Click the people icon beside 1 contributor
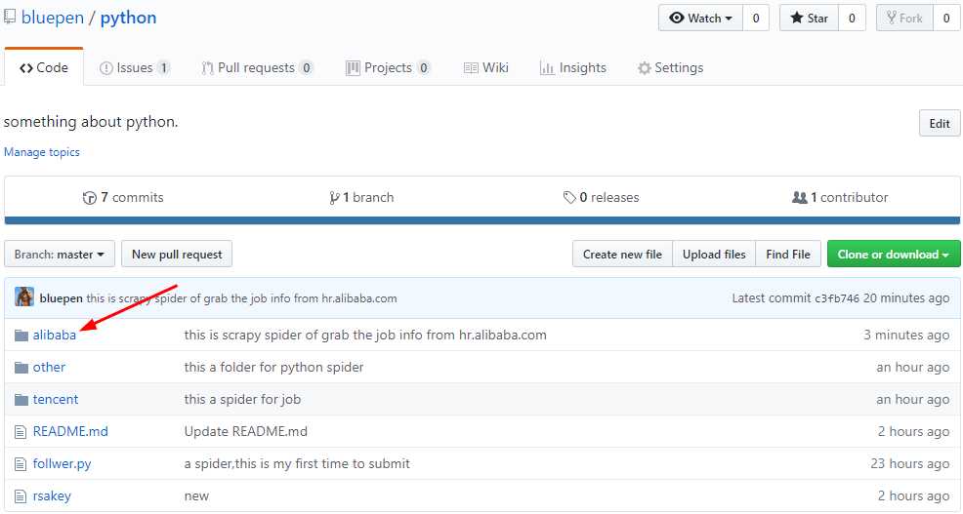This screenshot has width=963, height=514. (800, 197)
